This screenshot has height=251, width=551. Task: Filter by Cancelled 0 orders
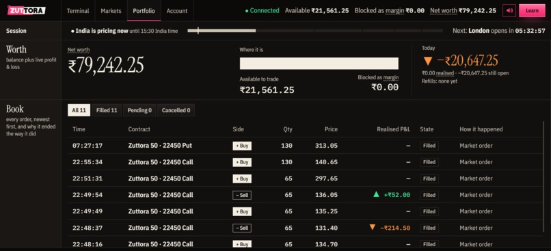[x=176, y=110]
